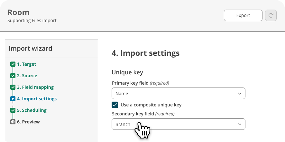Image resolution: width=285 pixels, height=142 pixels.
Task: Uncheck the Use a composite unique key checkbox
Action: (x=115, y=105)
